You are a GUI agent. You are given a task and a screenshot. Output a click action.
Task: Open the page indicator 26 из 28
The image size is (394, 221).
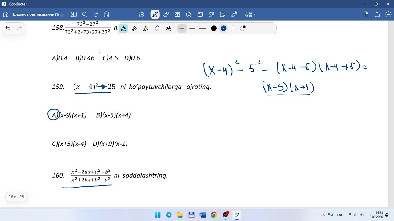pyautogui.click(x=16, y=197)
